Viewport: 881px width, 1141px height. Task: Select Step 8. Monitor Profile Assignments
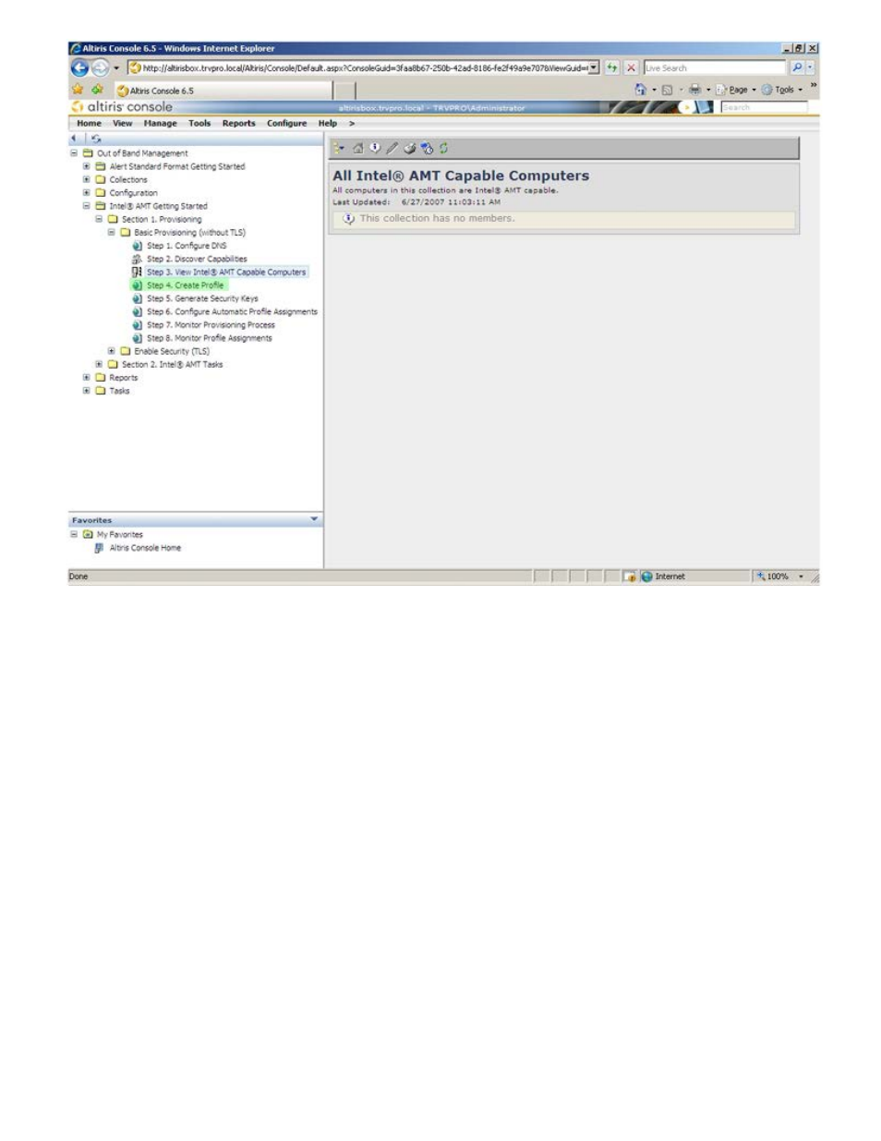210,338
